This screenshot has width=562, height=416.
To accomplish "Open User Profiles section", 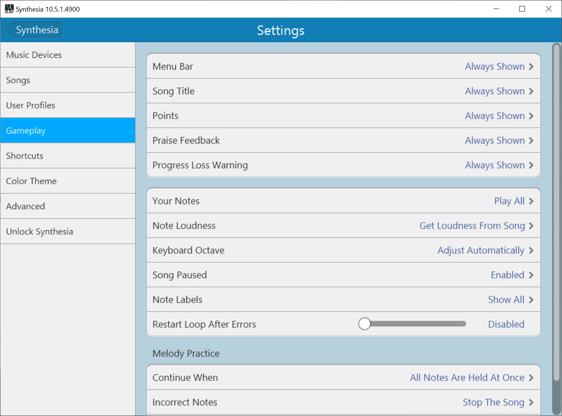I will pos(68,105).
